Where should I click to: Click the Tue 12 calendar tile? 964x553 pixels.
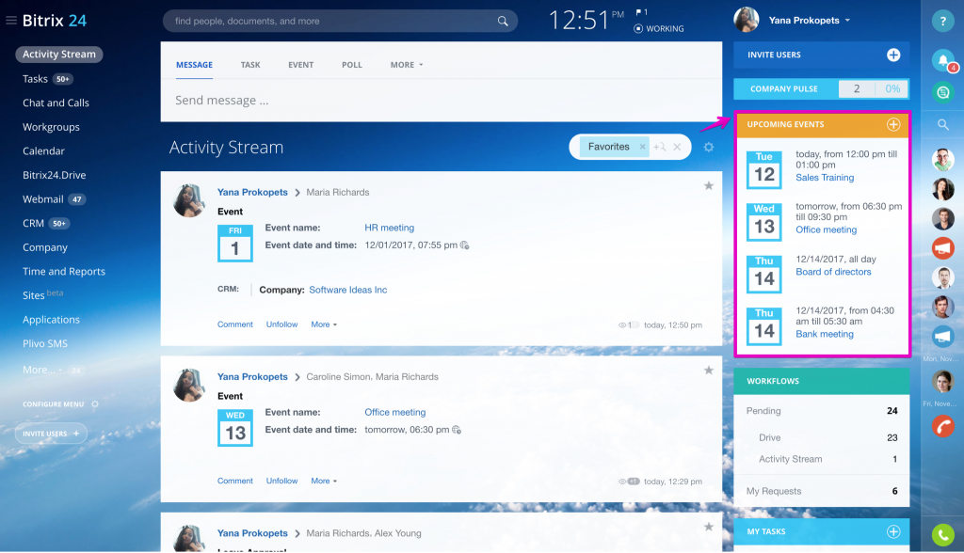click(x=764, y=169)
